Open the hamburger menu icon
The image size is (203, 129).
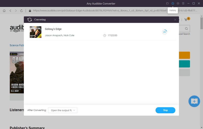(183, 4)
